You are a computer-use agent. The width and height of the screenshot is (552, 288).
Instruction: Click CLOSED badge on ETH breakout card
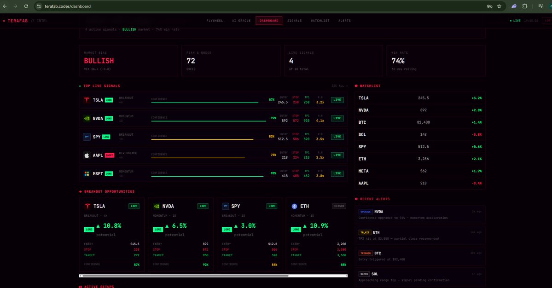(339, 206)
